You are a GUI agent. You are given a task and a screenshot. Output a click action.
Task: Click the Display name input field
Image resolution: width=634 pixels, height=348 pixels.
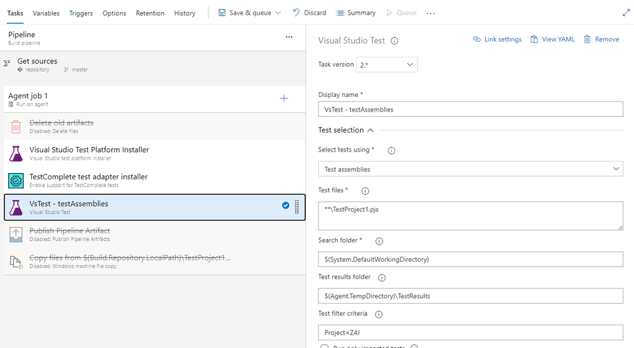pyautogui.click(x=470, y=109)
